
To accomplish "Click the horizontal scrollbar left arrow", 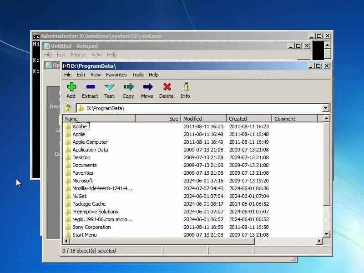I will click(66, 241).
